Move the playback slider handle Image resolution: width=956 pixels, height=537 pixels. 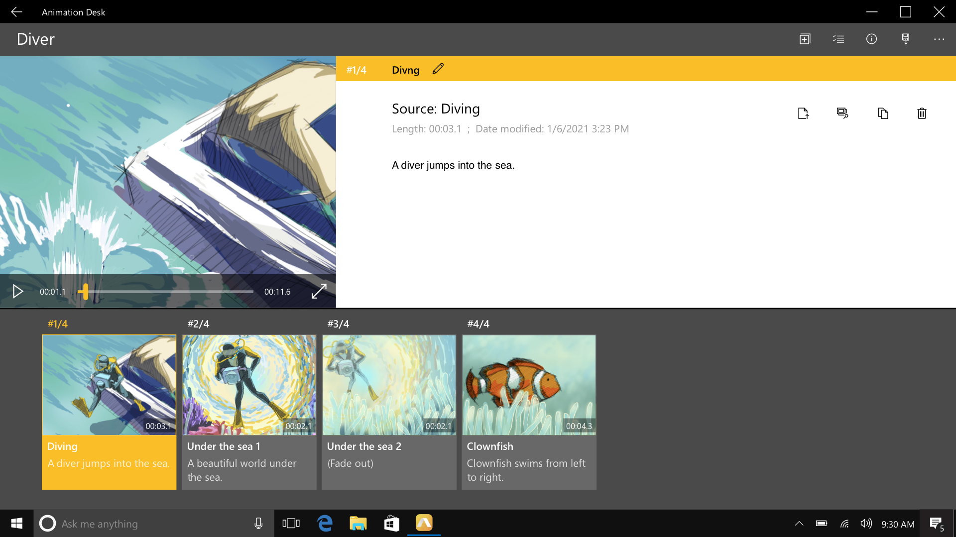point(84,292)
